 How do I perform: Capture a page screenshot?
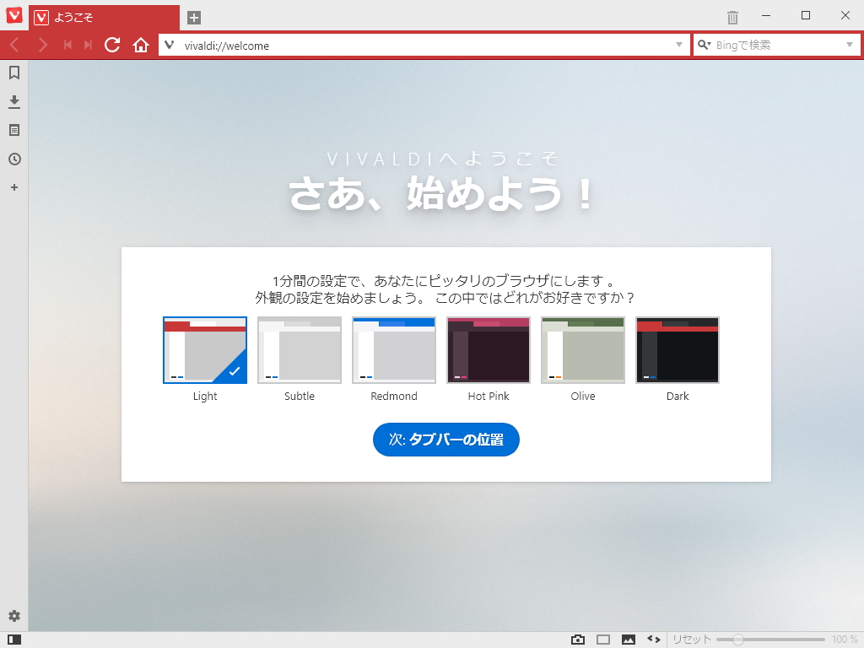[x=577, y=639]
